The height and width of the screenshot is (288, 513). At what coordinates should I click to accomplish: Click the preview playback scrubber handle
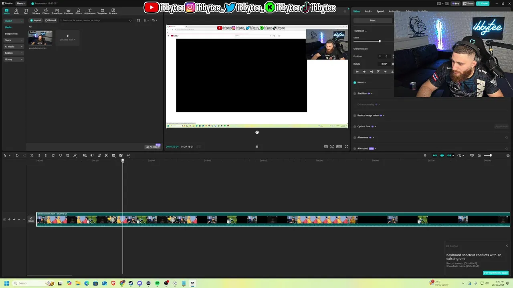coord(257,132)
